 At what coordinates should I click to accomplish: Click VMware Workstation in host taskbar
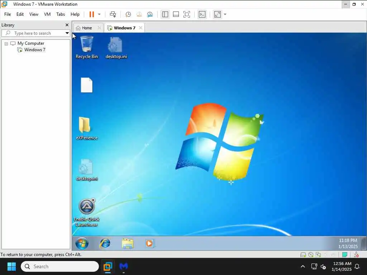108,266
